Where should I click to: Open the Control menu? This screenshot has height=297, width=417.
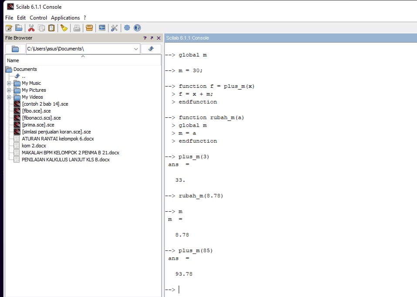(x=38, y=18)
